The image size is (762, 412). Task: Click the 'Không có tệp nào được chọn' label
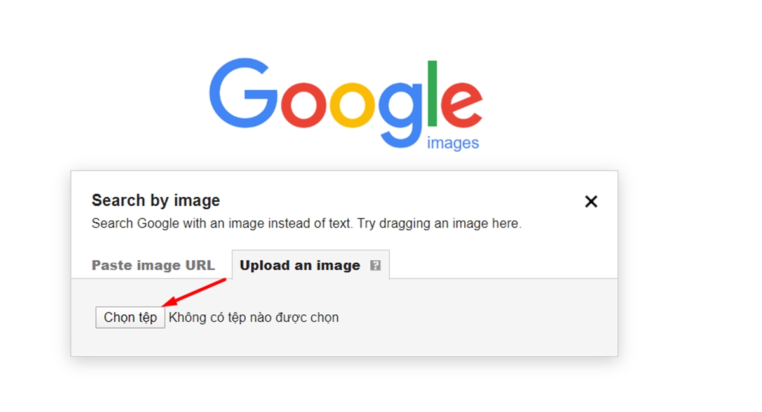[254, 317]
